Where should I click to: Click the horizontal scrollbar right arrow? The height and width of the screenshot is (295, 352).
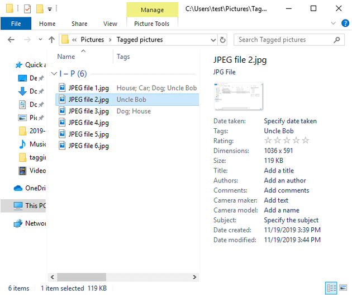click(194, 277)
